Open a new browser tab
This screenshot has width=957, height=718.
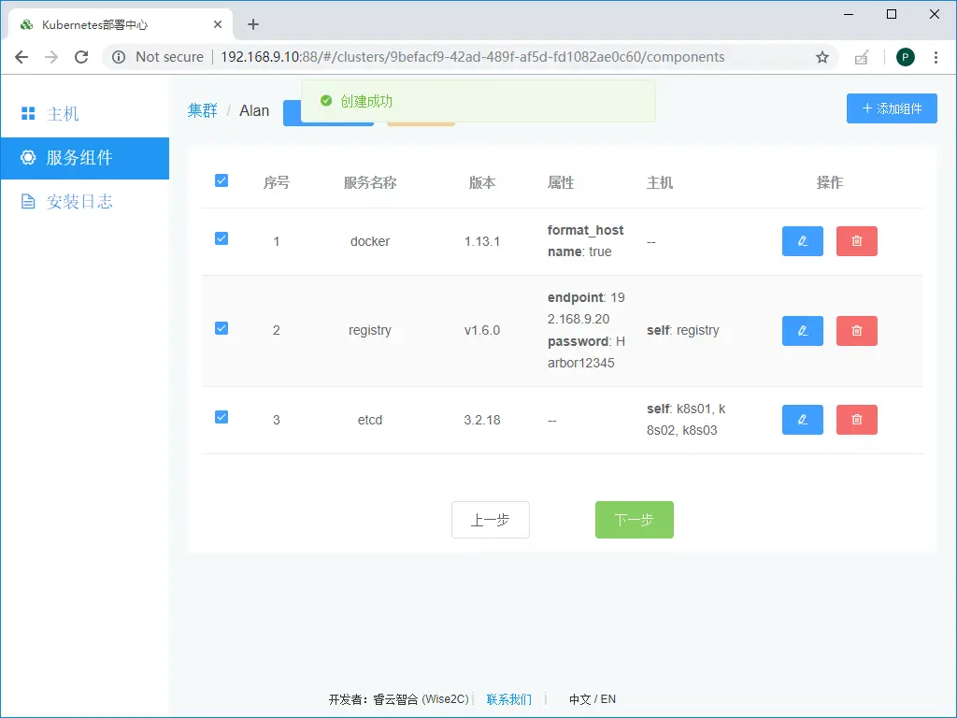(x=253, y=24)
